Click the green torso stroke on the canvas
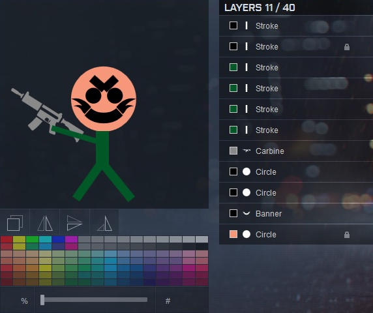Viewport: 373px width, 313px height. tap(102, 149)
